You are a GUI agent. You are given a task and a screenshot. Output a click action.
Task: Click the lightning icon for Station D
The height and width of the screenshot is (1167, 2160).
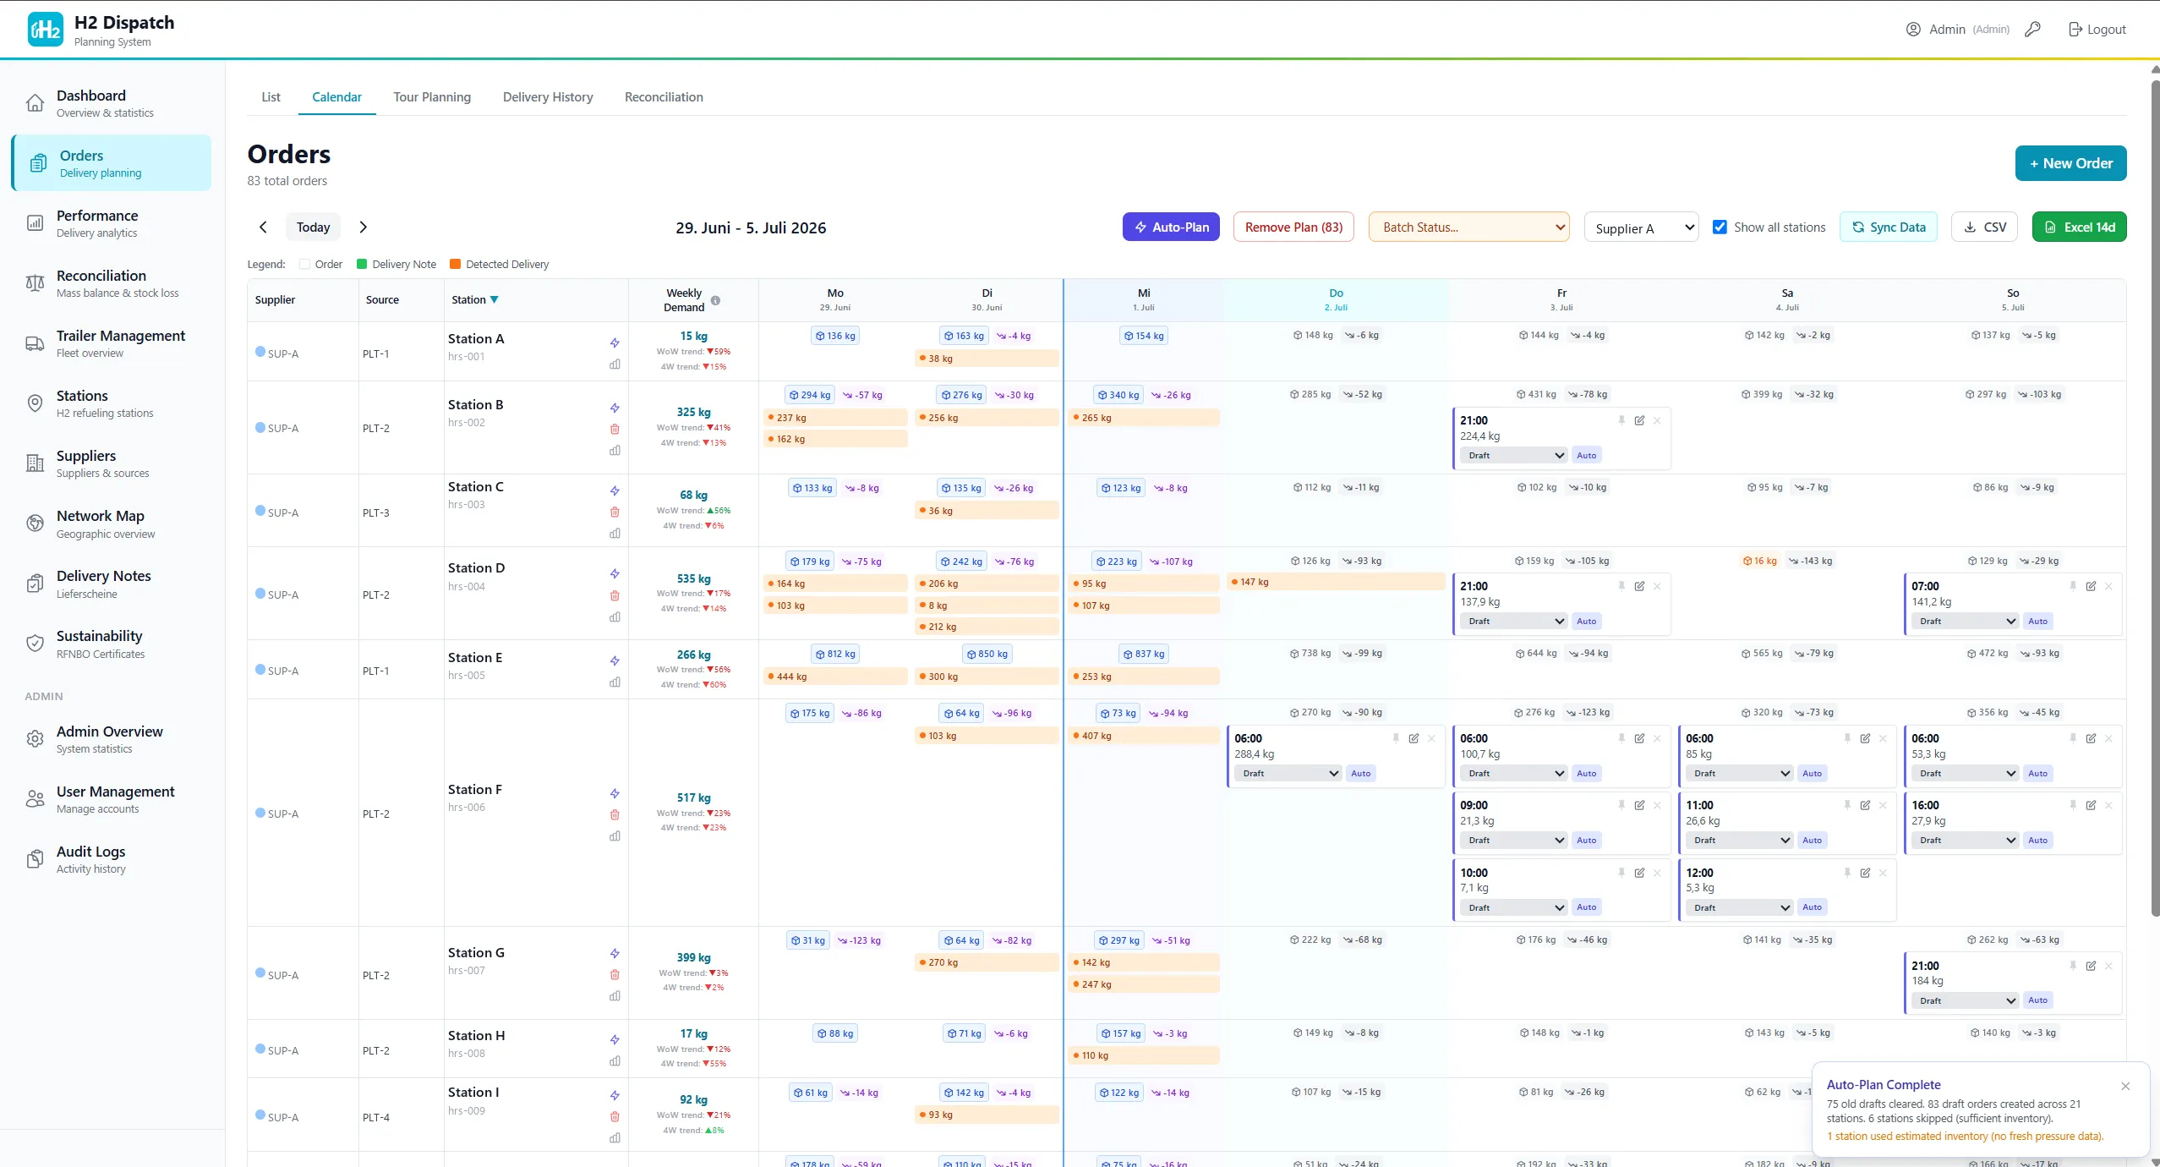click(x=615, y=573)
